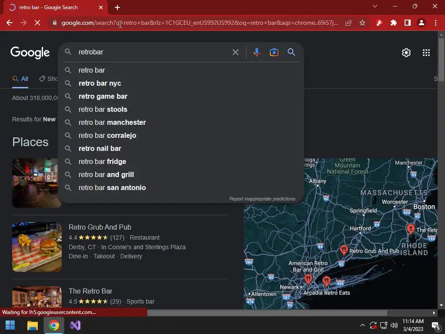Clear the search box text
The width and height of the screenshot is (445, 334).
point(235,52)
